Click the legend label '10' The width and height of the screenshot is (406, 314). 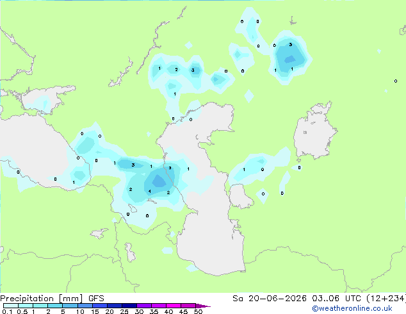pos(80,311)
